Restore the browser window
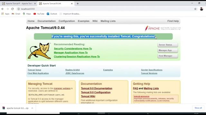This screenshot has height=115, width=206. [199, 3]
